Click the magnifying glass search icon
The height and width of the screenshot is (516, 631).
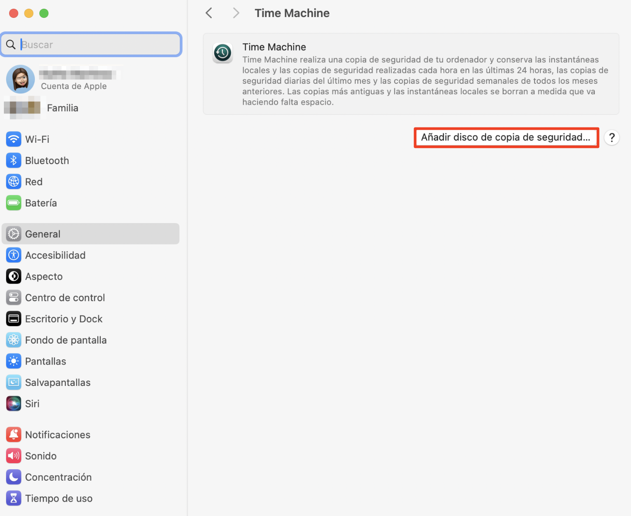coord(11,45)
